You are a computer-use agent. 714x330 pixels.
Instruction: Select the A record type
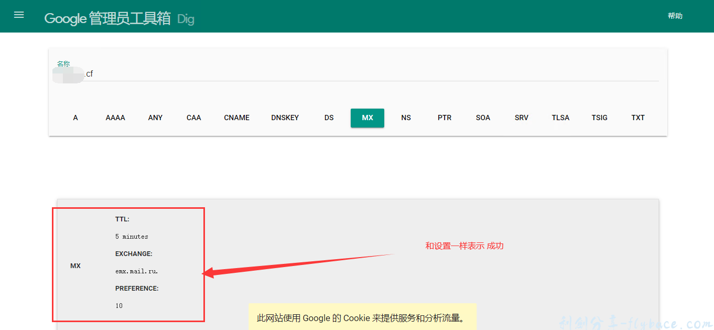coord(75,118)
